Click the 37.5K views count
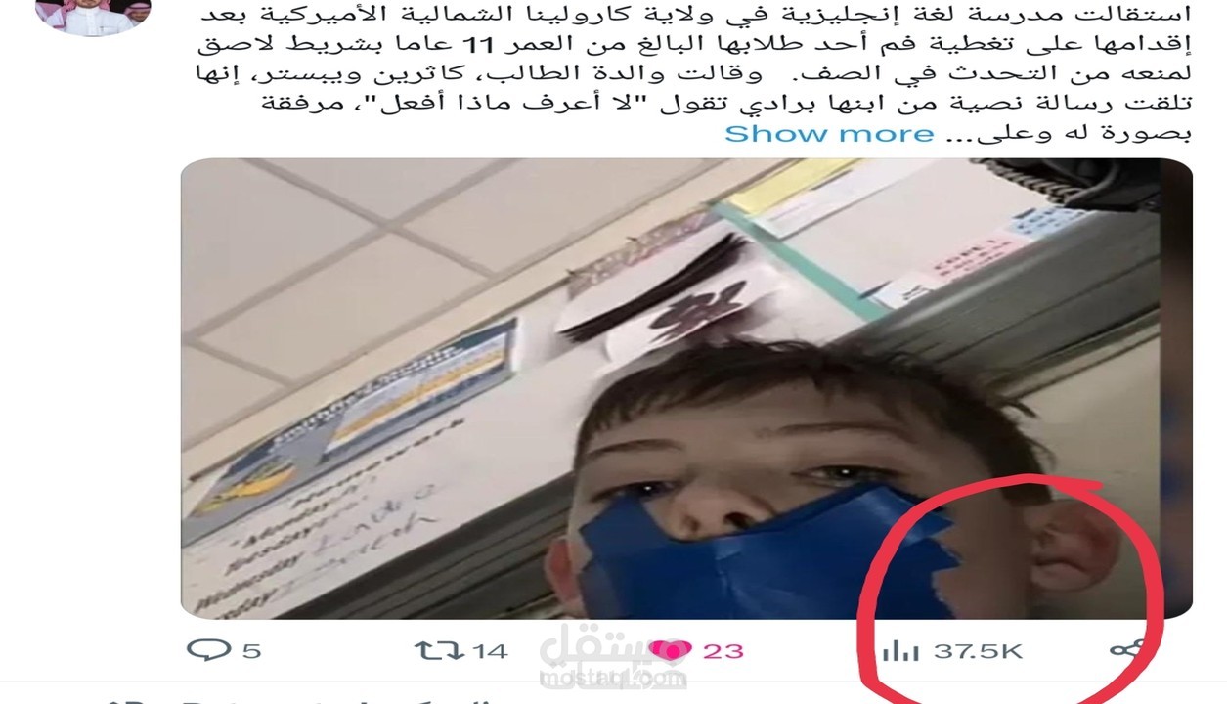Image resolution: width=1227 pixels, height=704 pixels. click(978, 651)
